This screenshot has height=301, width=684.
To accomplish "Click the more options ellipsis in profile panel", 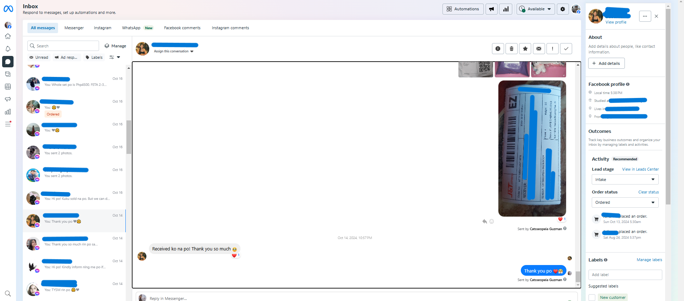I will tap(645, 16).
